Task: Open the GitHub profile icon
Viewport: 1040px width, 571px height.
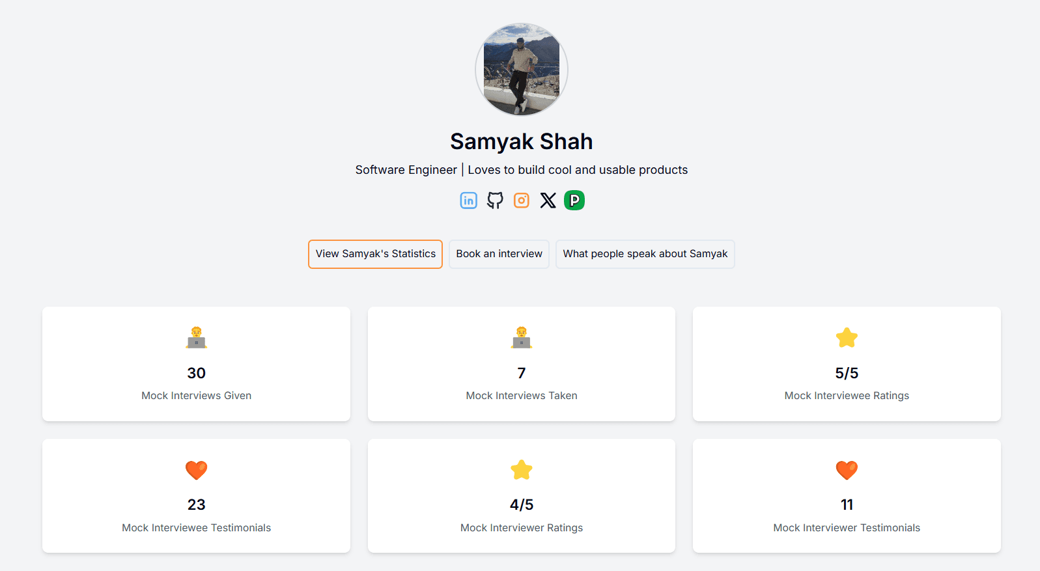Action: [x=495, y=201]
